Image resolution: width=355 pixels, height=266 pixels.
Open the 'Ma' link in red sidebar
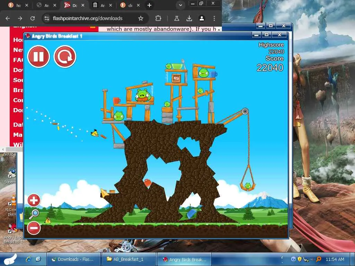pyautogui.click(x=18, y=135)
